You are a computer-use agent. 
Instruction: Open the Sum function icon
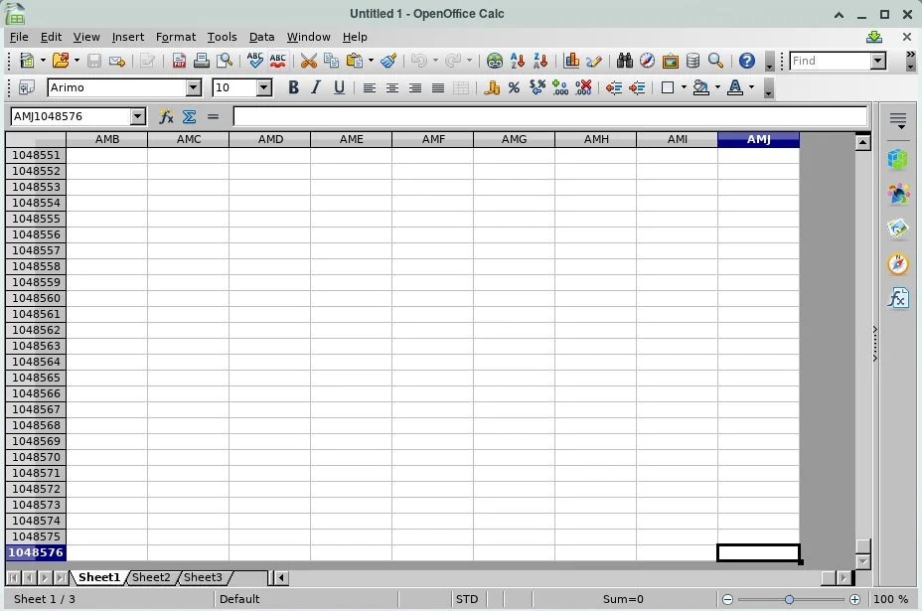(187, 117)
